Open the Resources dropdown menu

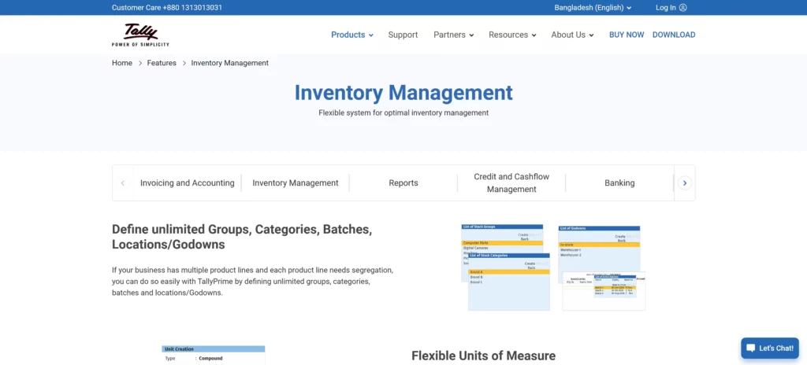click(x=512, y=35)
